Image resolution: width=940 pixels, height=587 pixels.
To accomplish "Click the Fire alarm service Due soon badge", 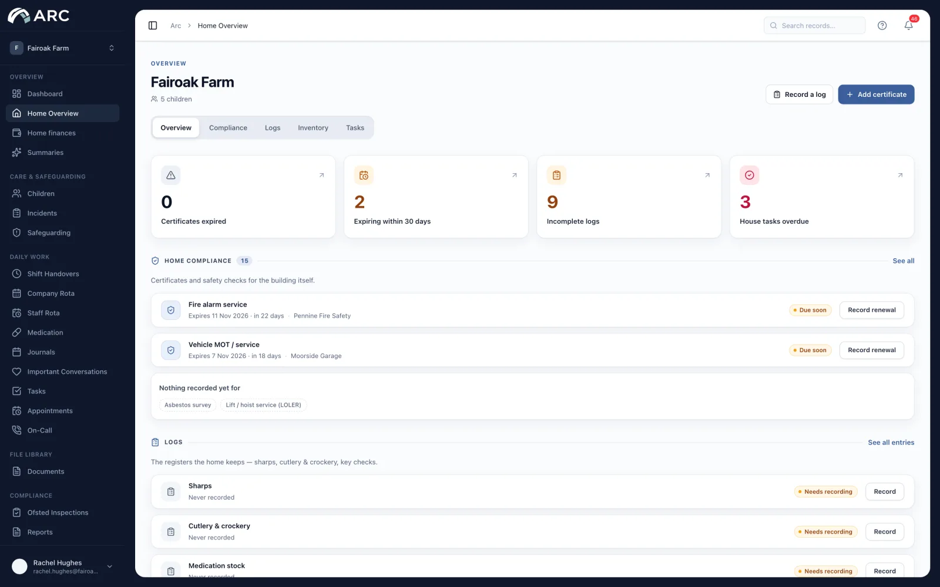I will (810, 310).
